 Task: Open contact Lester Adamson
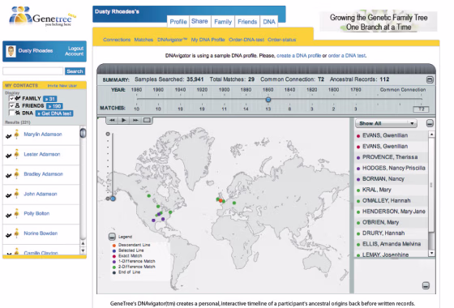click(x=42, y=154)
